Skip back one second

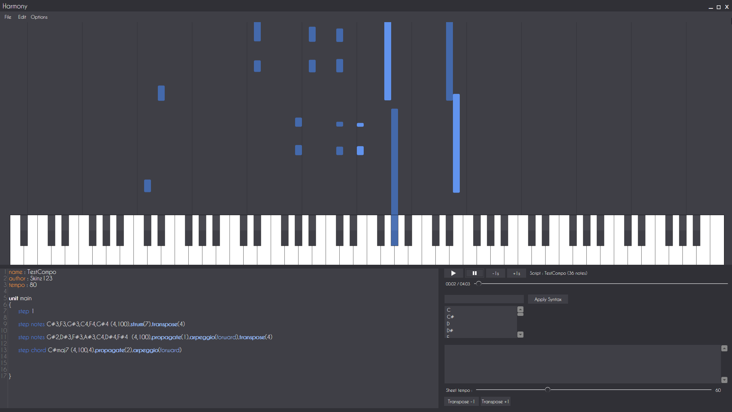click(495, 273)
